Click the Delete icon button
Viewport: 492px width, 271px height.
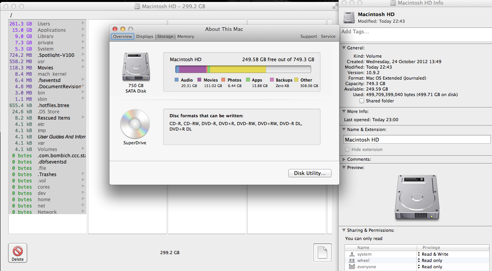click(x=18, y=253)
